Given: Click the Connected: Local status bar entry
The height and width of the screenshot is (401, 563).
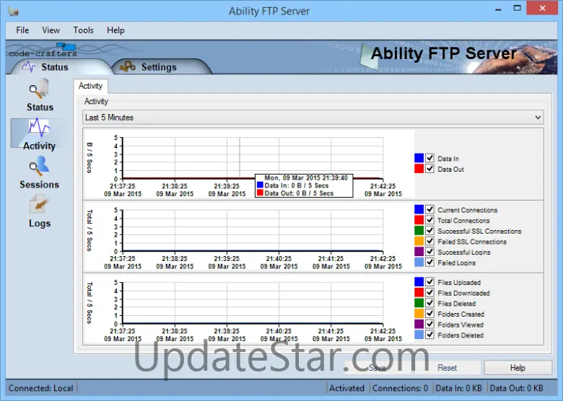Looking at the screenshot, I should coord(40,388).
